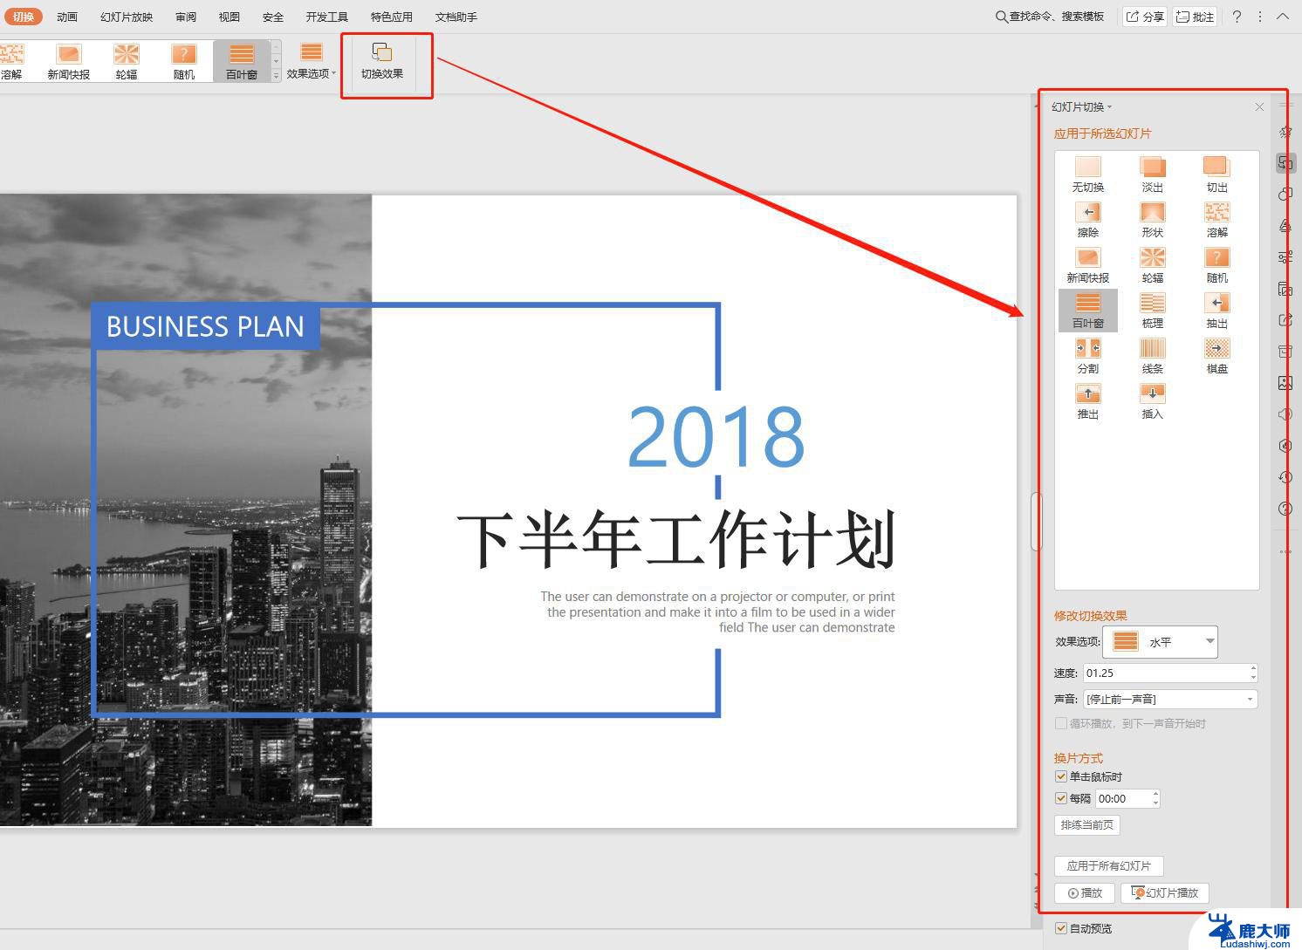Choose the 推出 push transition

[1087, 401]
